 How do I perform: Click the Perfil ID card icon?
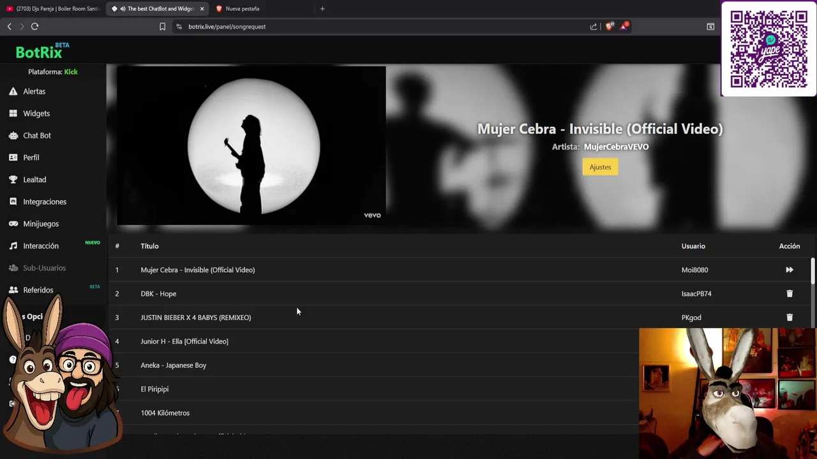pyautogui.click(x=13, y=157)
